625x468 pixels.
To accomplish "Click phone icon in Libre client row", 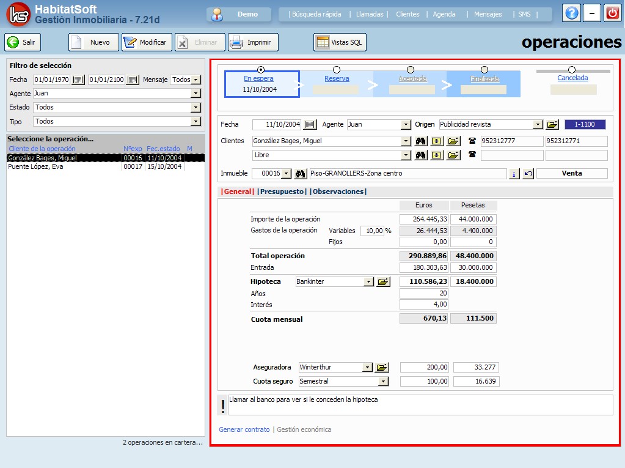I will (x=472, y=154).
